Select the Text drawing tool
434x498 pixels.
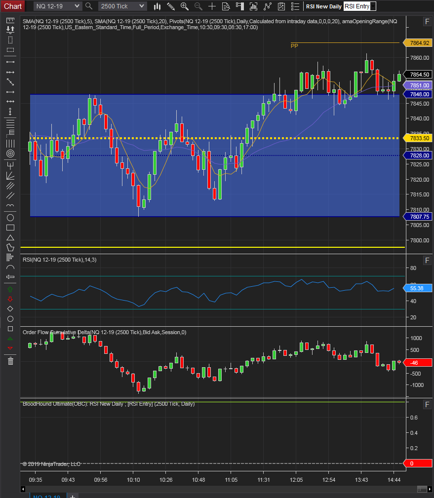(10, 277)
